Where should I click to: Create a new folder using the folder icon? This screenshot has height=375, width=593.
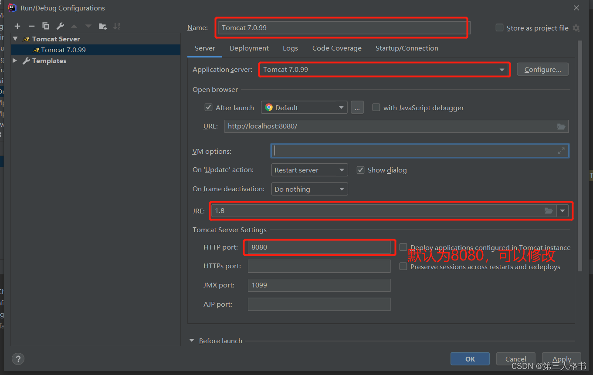click(103, 26)
